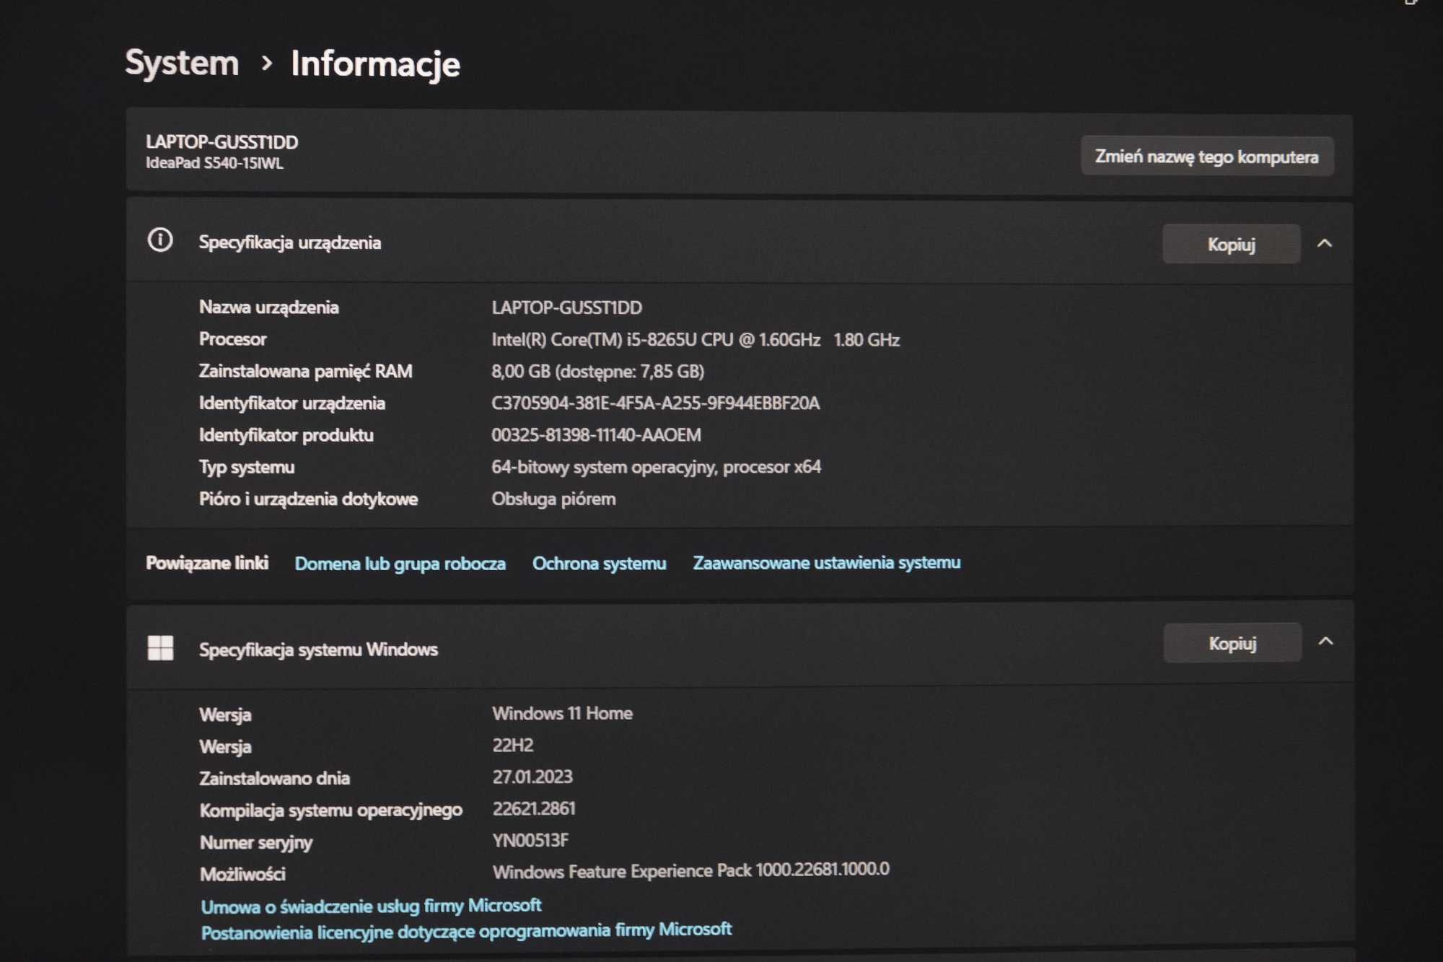The height and width of the screenshot is (962, 1443).
Task: Click the Identyfikator produktu label
Action: click(x=286, y=435)
